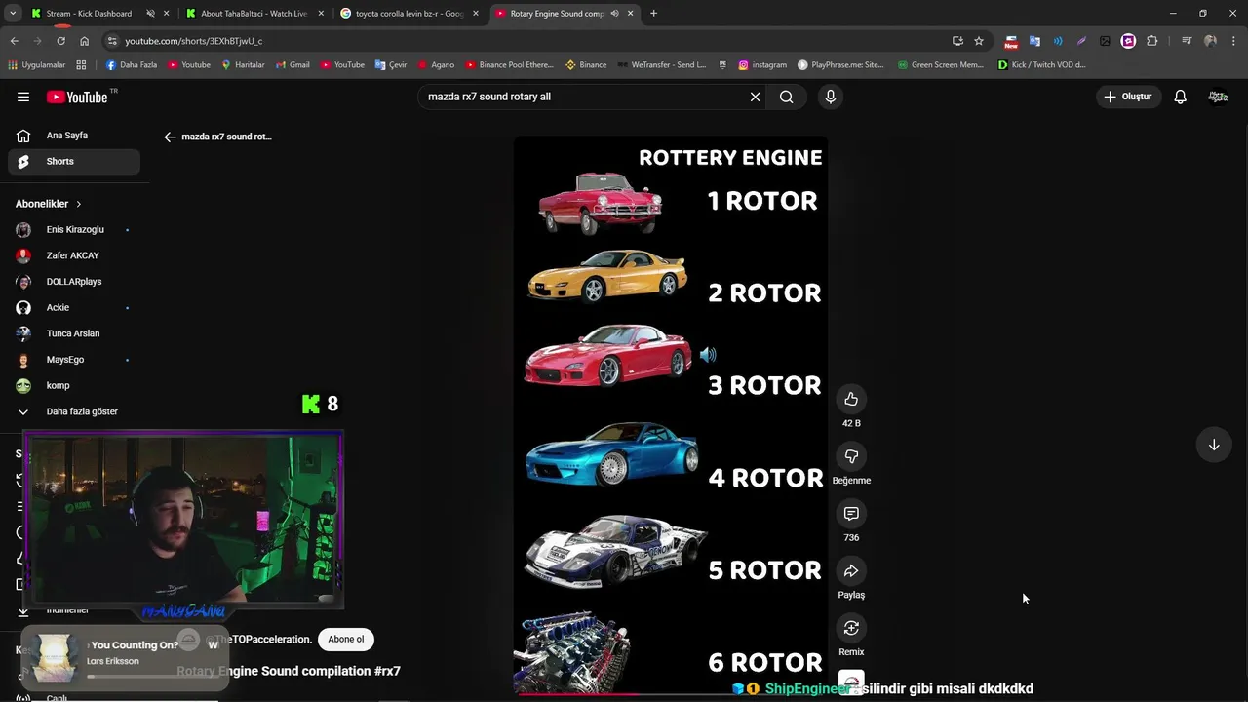
Task: Open DOLLARplays subscription channel
Action: tap(74, 282)
